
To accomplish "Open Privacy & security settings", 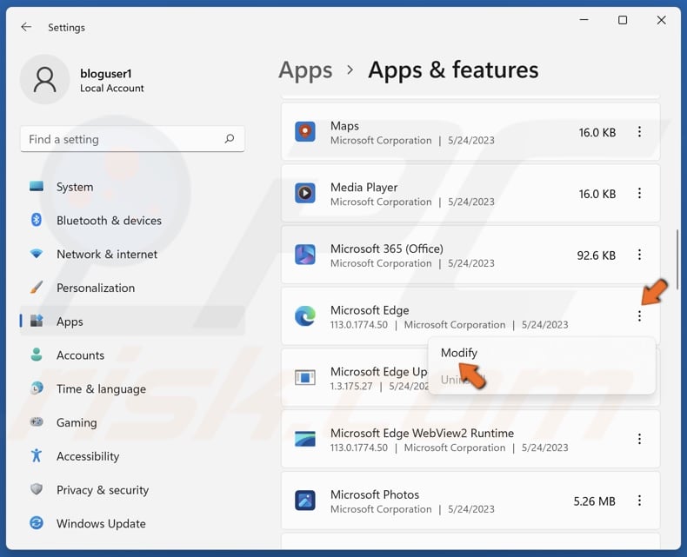I will click(132, 489).
